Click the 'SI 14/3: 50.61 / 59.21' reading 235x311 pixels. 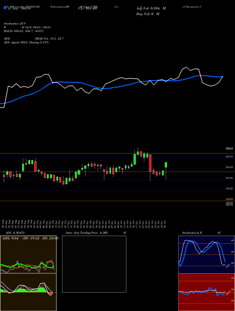click(x=36, y=27)
